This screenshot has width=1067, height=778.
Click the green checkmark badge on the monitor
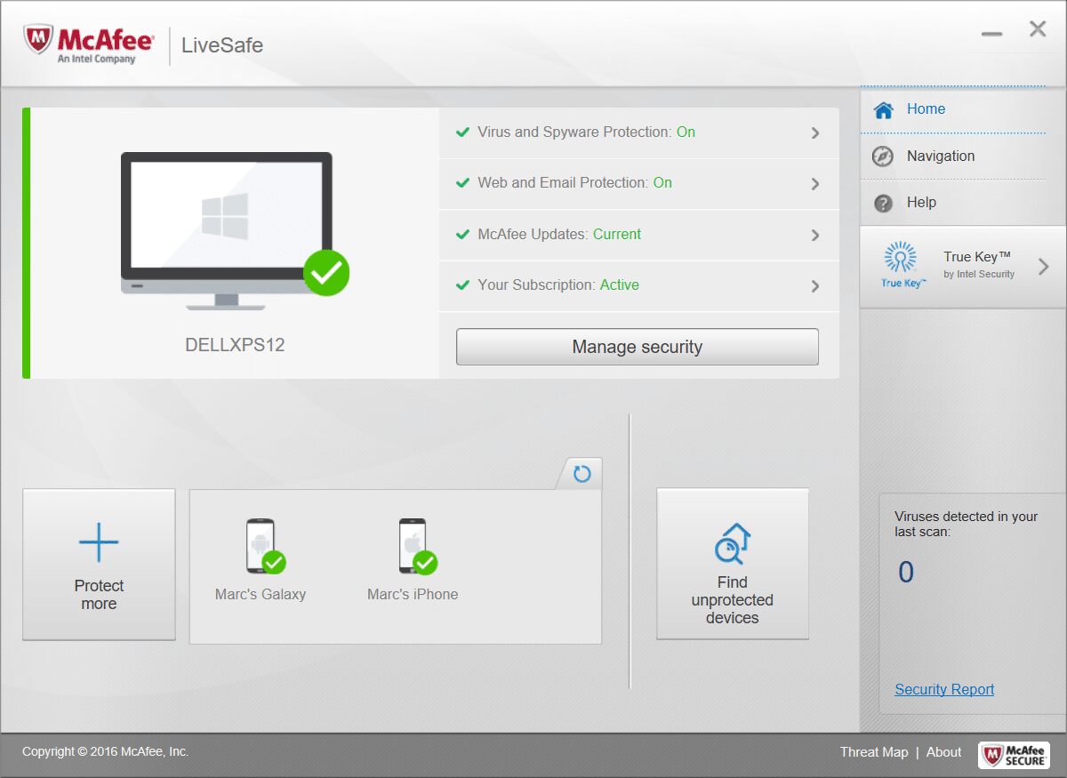[x=326, y=273]
